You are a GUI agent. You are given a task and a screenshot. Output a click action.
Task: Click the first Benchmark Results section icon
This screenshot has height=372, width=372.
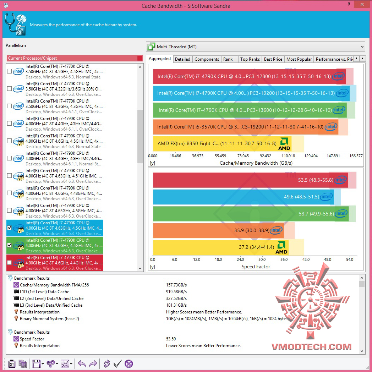tap(10, 278)
